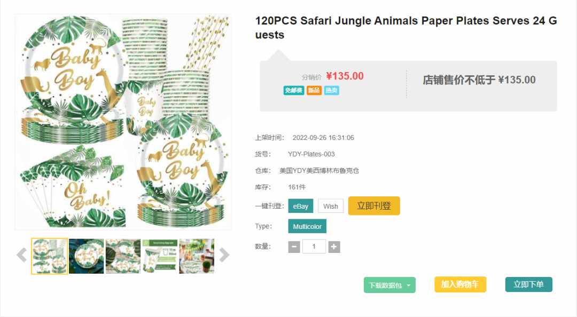Viewport: 577px width, 317px height.
Task: Click the quantity input field
Action: click(314, 247)
